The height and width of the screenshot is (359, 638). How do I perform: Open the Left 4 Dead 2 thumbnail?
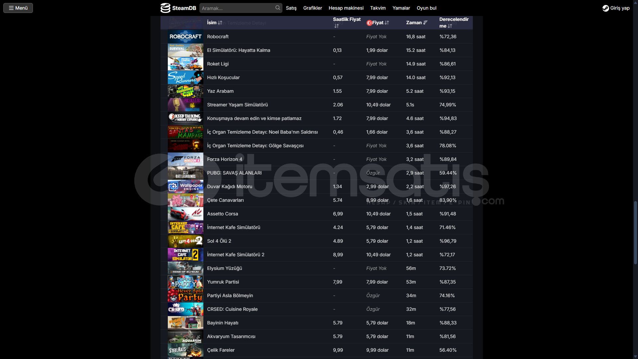point(185,241)
